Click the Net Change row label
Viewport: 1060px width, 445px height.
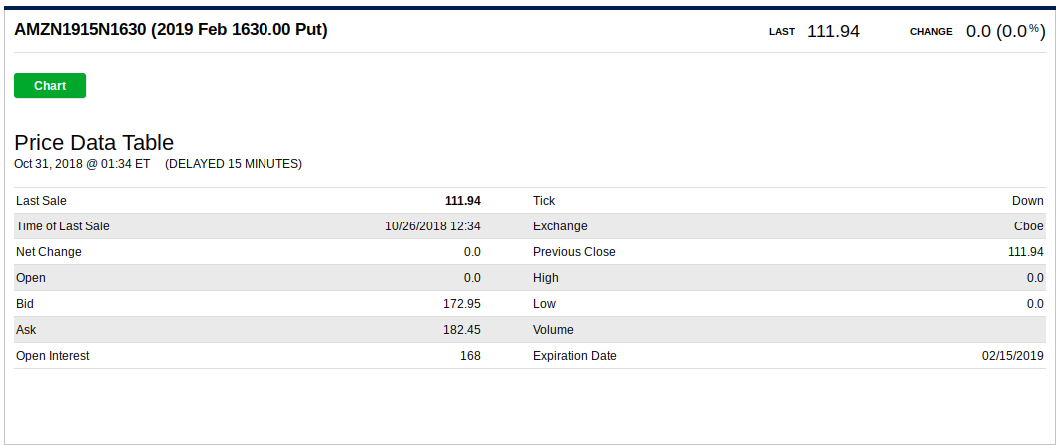(49, 252)
